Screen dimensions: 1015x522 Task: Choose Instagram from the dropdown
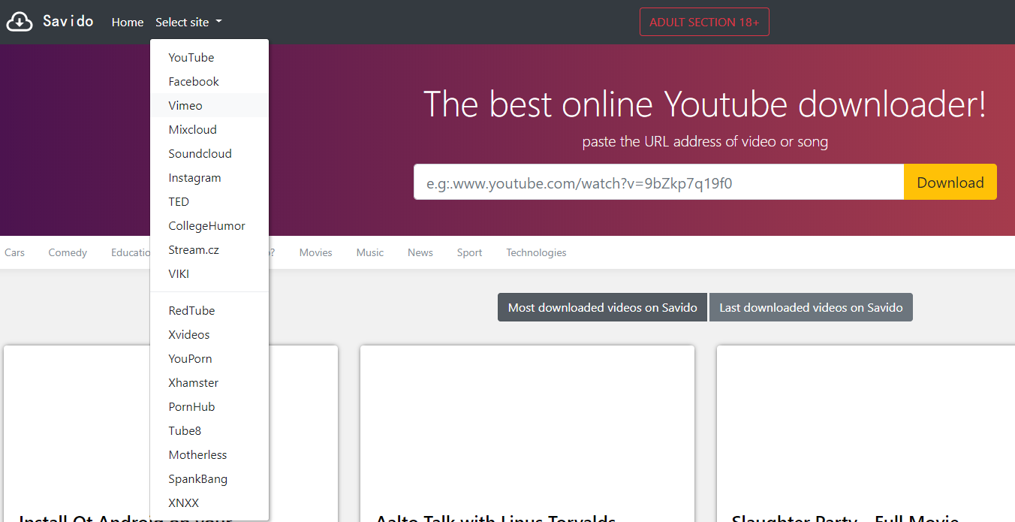coord(209,177)
